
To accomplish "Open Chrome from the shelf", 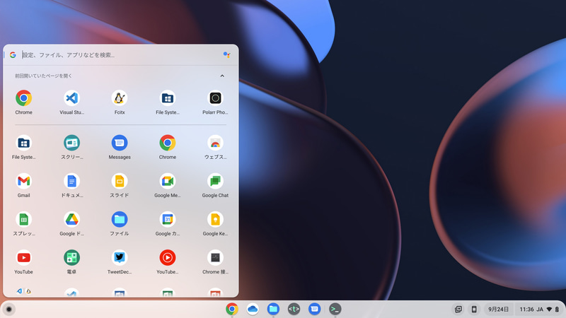I will coord(232,309).
